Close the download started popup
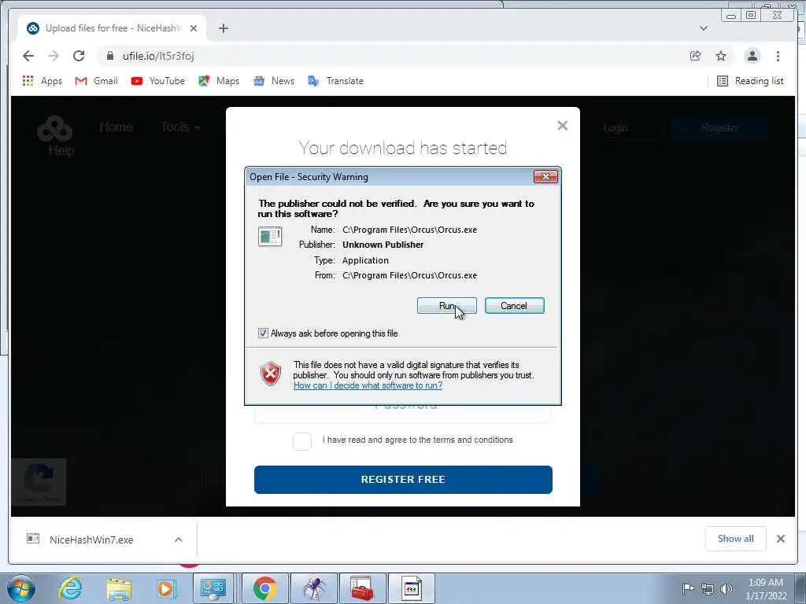This screenshot has width=806, height=604. coord(562,126)
